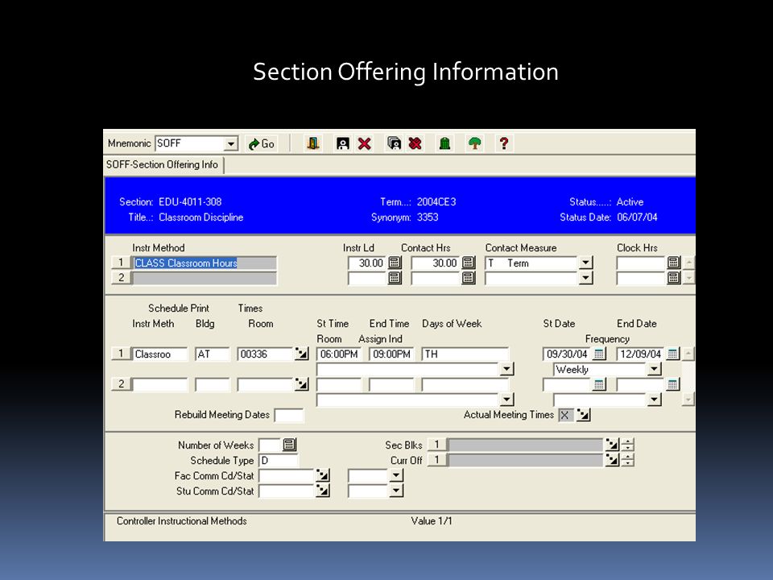Open calculator for Contact Hrs row 2
The image size is (773, 580).
[x=469, y=278]
